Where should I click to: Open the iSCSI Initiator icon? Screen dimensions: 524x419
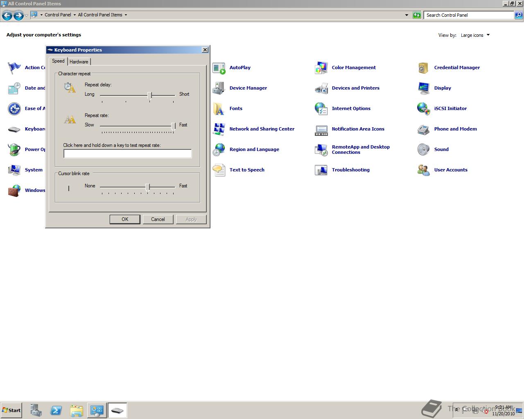424,109
